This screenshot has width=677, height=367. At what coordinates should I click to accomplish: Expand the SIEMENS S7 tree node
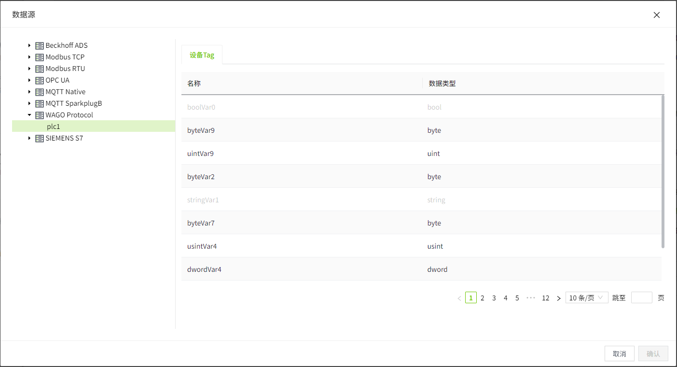(29, 138)
